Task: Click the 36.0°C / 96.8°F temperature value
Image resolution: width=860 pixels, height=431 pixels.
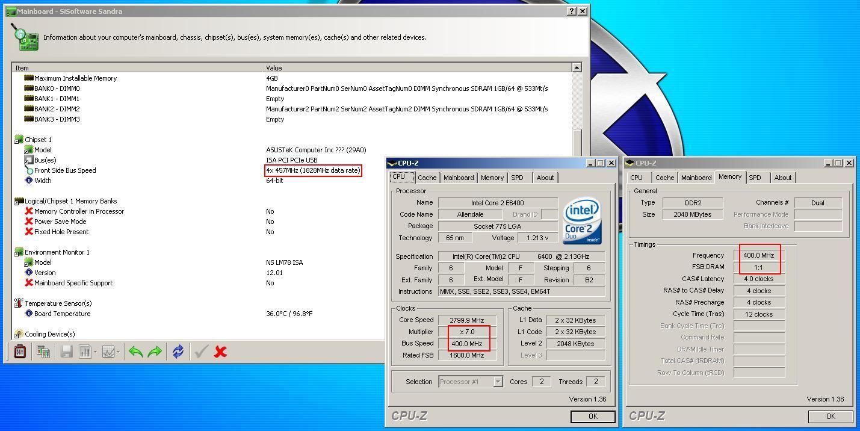Action: (x=289, y=314)
